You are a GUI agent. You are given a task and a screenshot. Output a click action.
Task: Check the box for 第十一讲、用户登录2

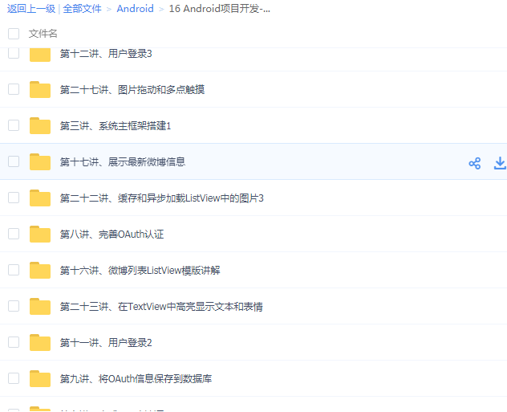[x=14, y=342]
